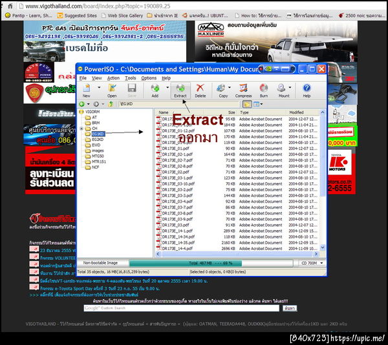Open forward history dropdown arrow

103,104
